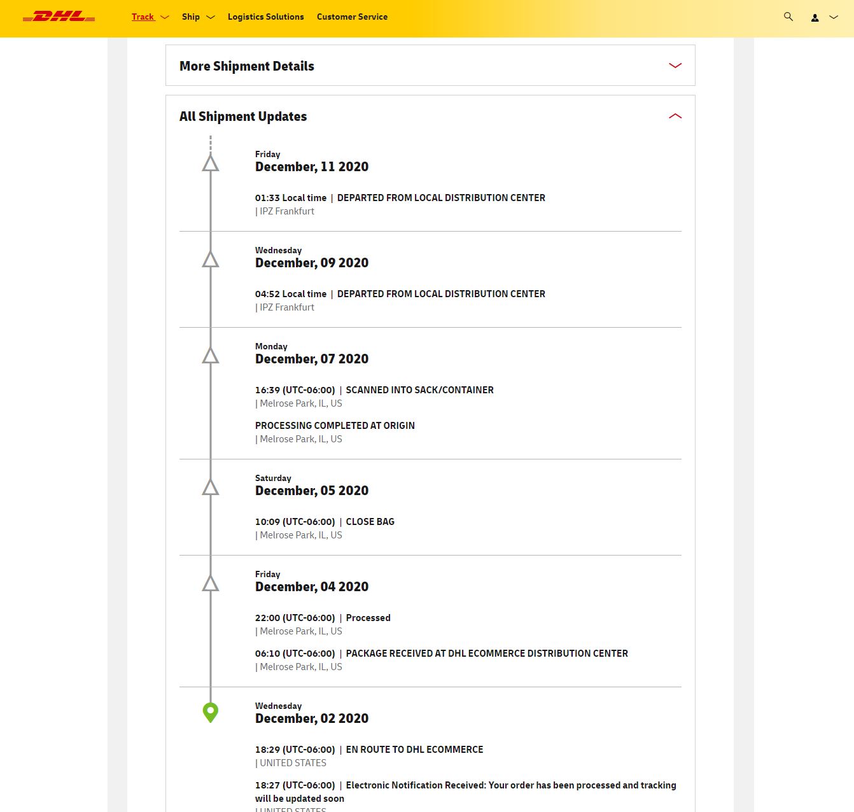
Task: Open the search magnifier icon
Action: click(x=788, y=17)
